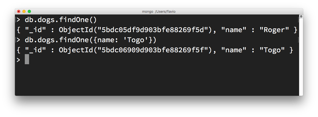Close the mongo terminal window
This screenshot has height=117, width=318.
[x=19, y=11]
